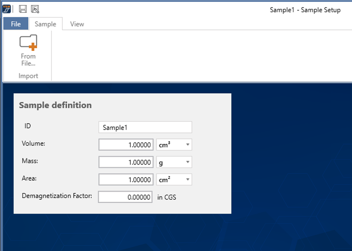Switch to the Sample ribbon tab
352x251 pixels.
click(x=45, y=24)
